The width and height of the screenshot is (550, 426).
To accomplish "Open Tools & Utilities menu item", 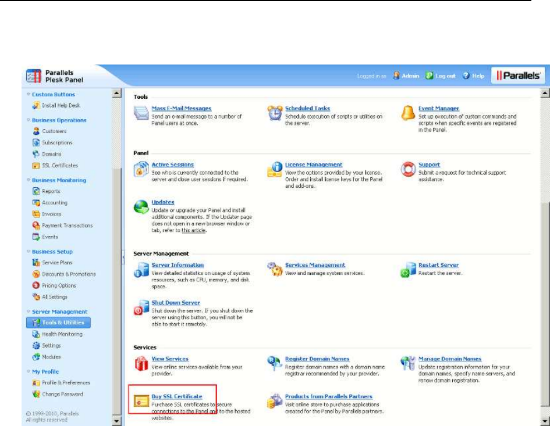I will pos(59,323).
